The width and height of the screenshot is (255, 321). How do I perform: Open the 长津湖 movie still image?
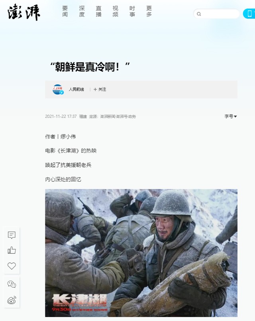pyautogui.click(x=141, y=253)
